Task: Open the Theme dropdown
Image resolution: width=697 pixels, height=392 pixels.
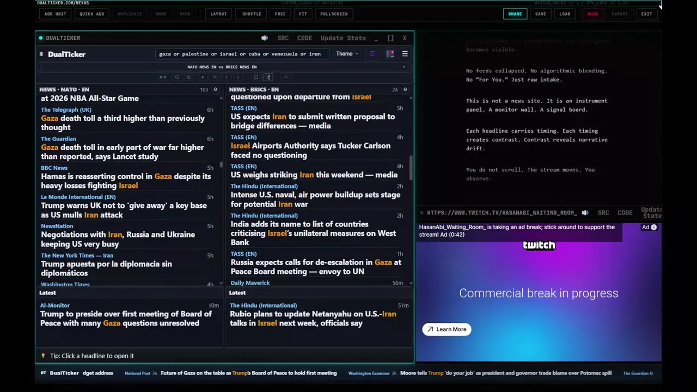Action: click(x=347, y=54)
